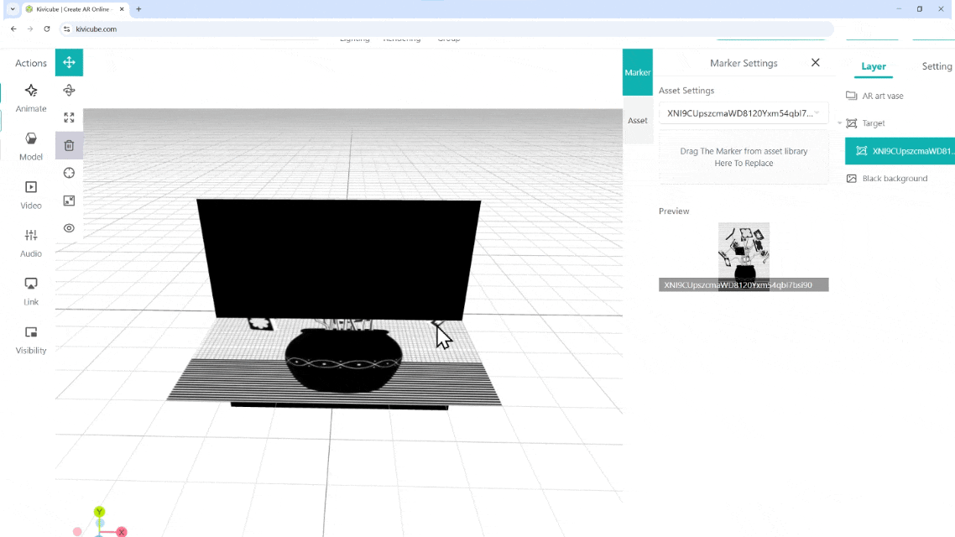
Task: Select the Move transform tool
Action: coord(69,62)
